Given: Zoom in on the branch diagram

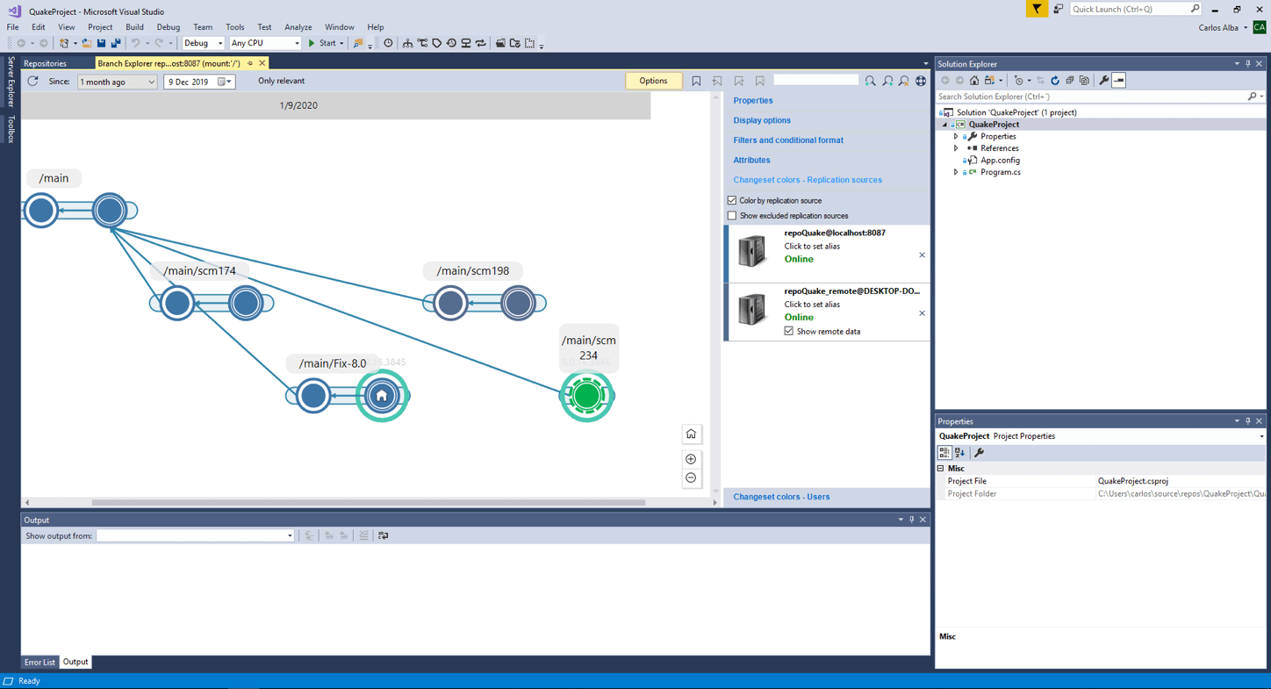Looking at the screenshot, I should (x=691, y=459).
